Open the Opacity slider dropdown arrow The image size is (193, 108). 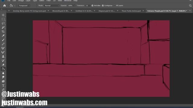pyautogui.click(x=74, y=6)
